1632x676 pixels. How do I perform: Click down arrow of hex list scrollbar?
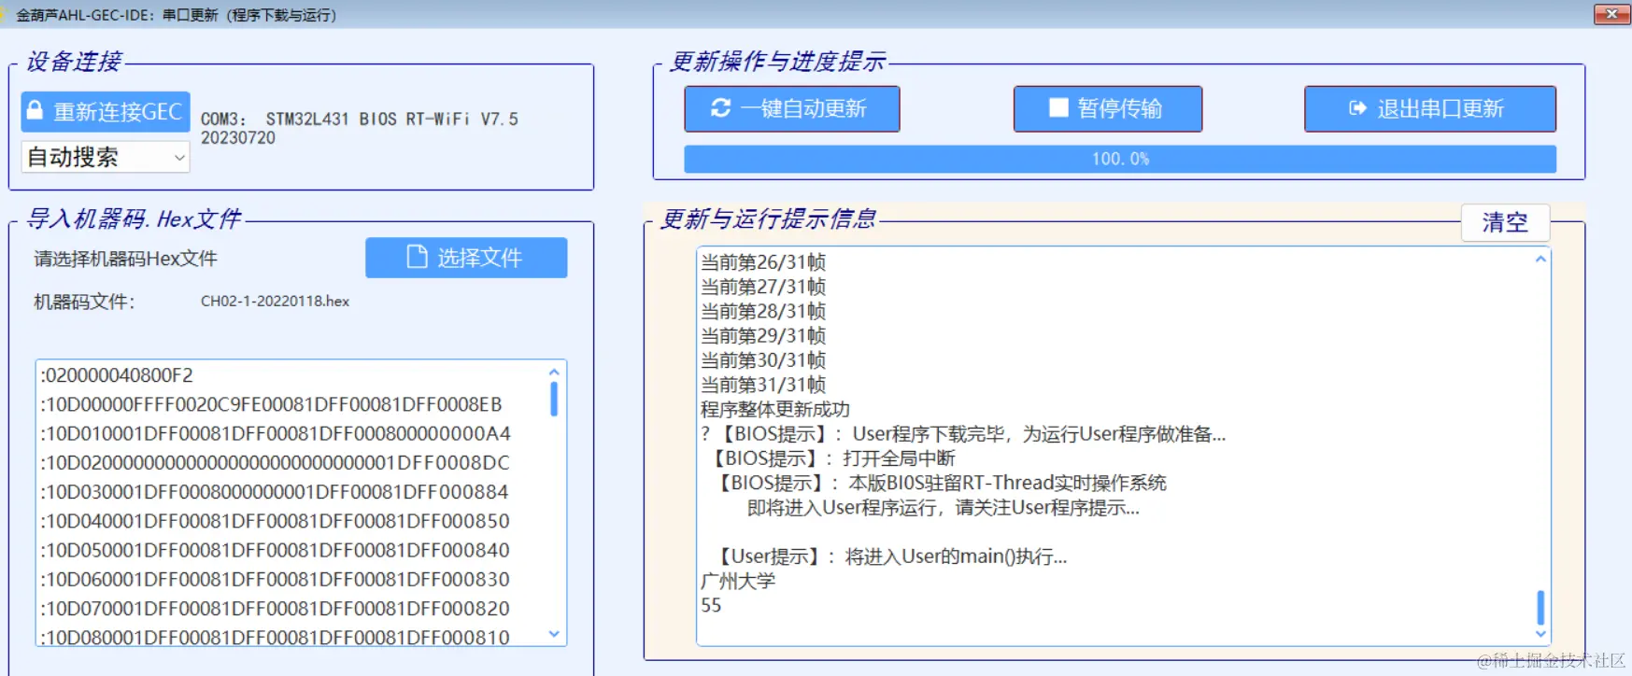(x=554, y=634)
